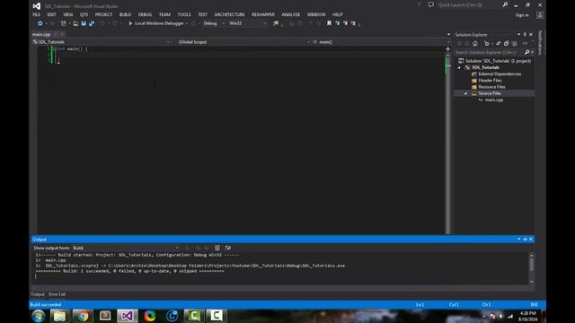Click the account avatar icon
This screenshot has width=575, height=323.
(540, 15)
